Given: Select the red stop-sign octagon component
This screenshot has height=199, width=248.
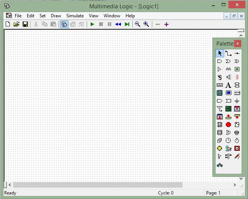Looking at the screenshot, I should click(x=228, y=125).
